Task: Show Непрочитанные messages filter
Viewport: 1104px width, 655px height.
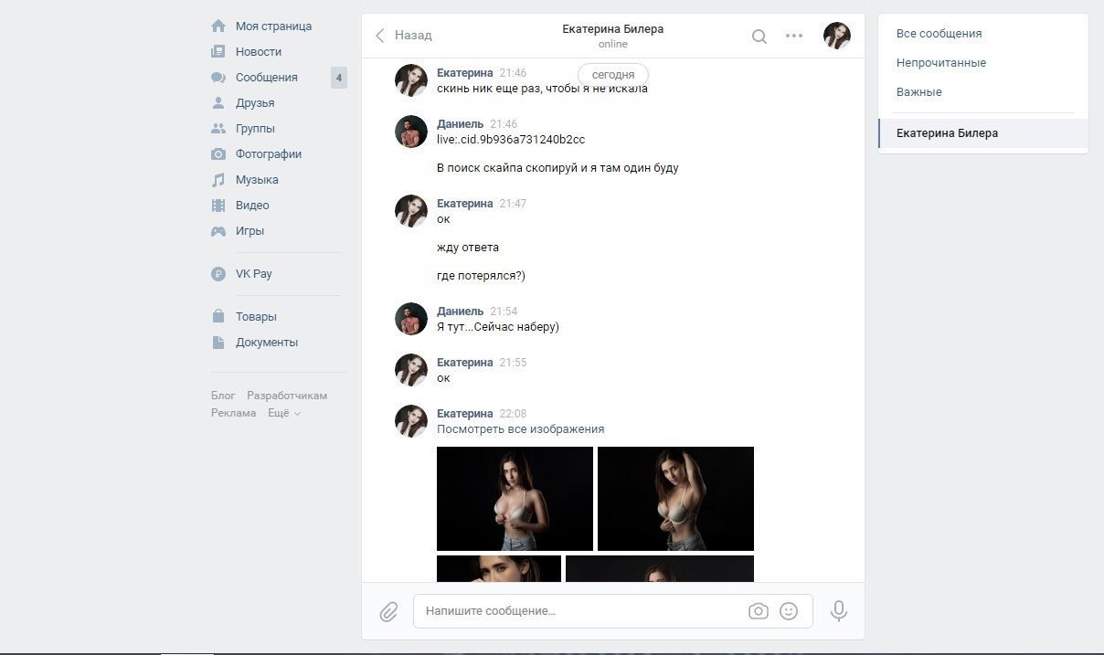Action: click(940, 63)
